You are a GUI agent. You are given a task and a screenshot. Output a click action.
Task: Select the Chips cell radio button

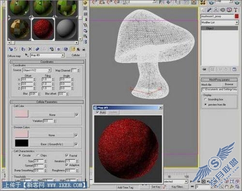[38, 155]
